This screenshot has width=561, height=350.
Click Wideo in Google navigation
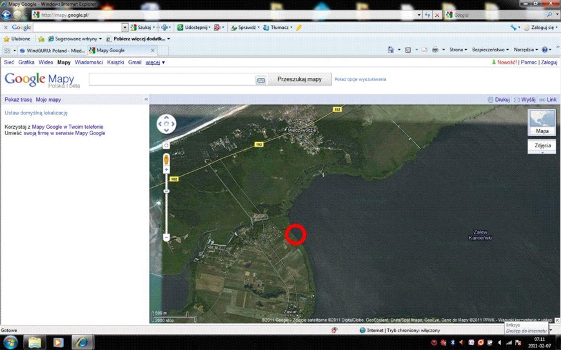(x=46, y=62)
